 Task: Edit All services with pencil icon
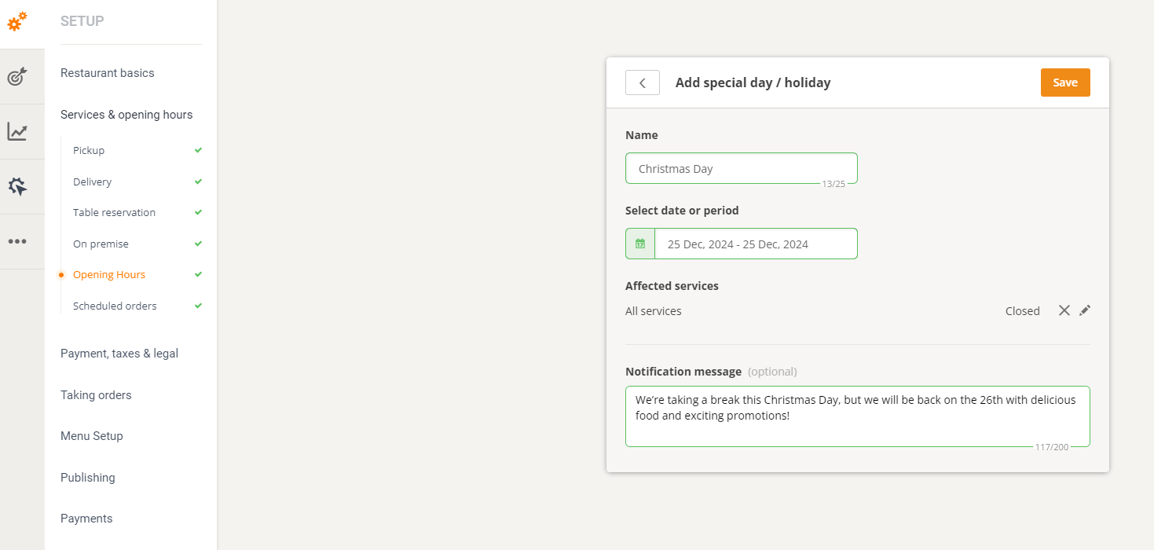pos(1085,310)
